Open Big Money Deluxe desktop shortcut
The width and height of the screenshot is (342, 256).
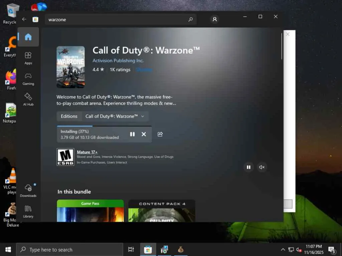[11, 215]
